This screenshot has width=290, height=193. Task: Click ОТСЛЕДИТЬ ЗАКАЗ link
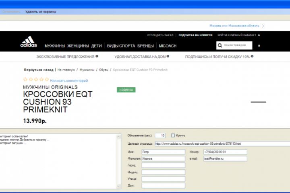pyautogui.click(x=160, y=35)
